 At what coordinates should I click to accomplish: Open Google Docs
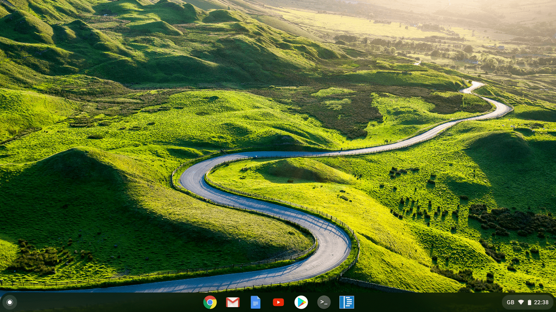256,302
